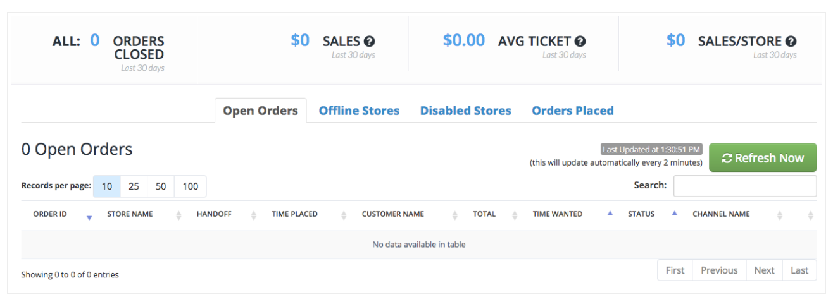Sort the table by Order ID column
Viewport: 833px width, 297px height.
(x=89, y=217)
